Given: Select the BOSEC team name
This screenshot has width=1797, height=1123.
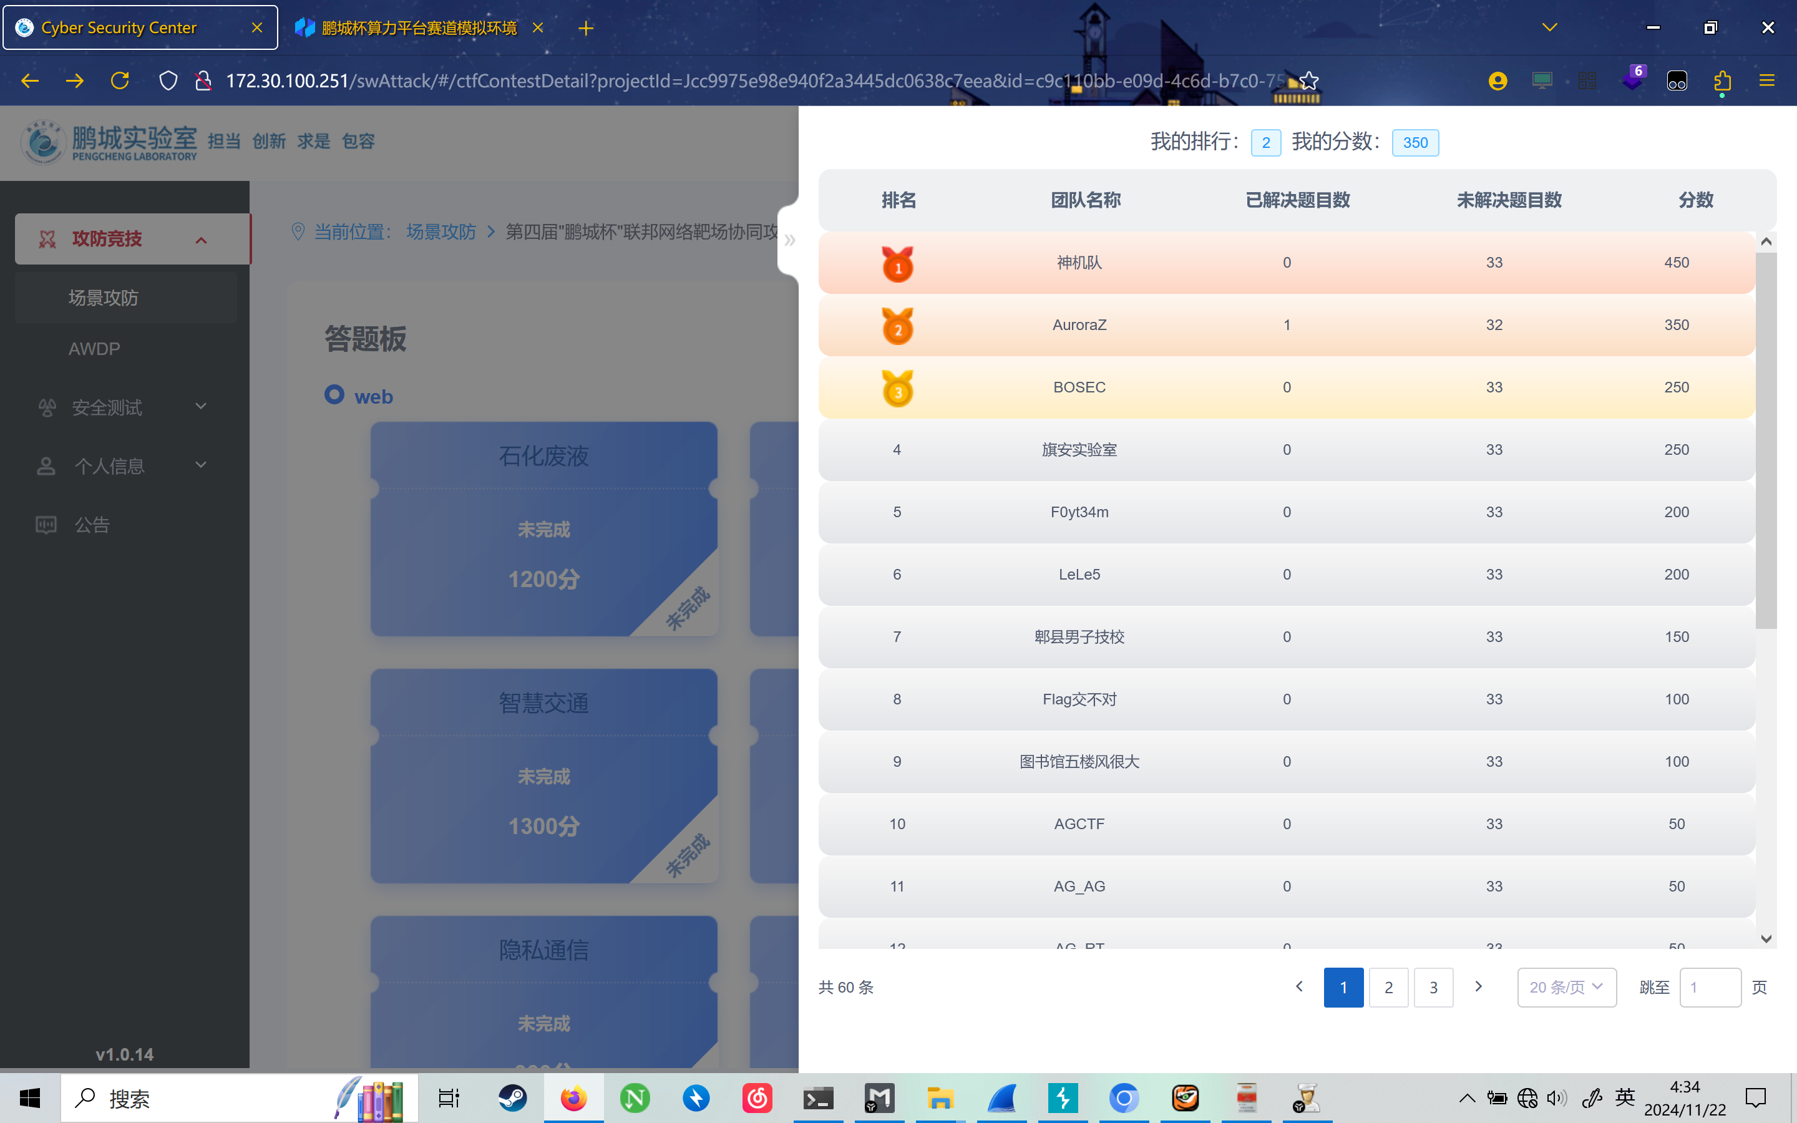Looking at the screenshot, I should click(1079, 387).
